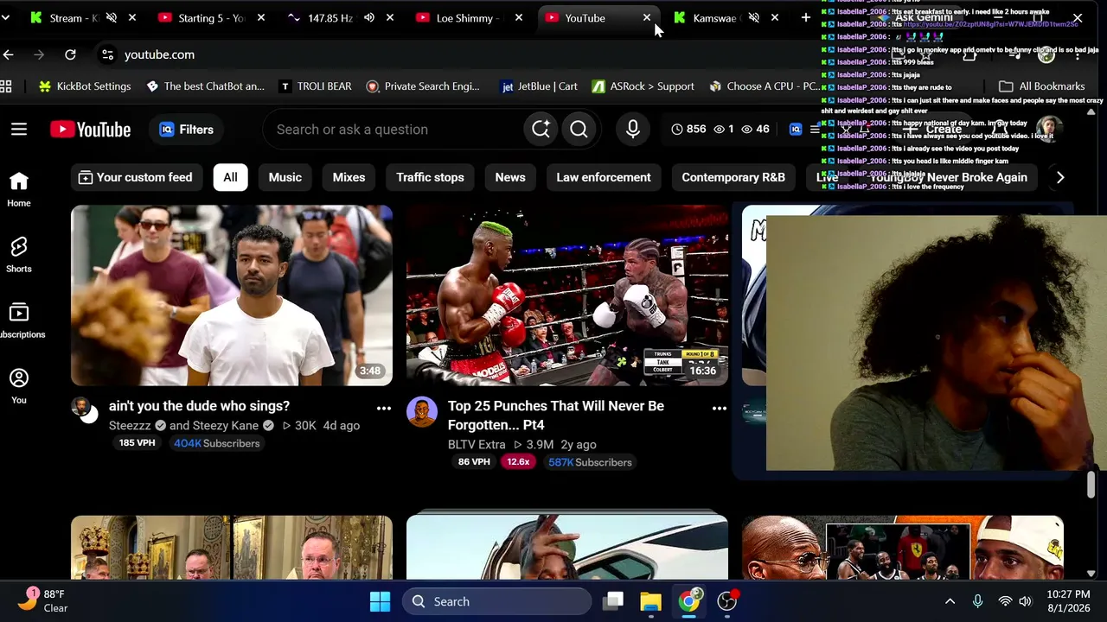Screen dimensions: 1107x622
Task: Click the Steezzz channel name
Action: click(x=130, y=426)
